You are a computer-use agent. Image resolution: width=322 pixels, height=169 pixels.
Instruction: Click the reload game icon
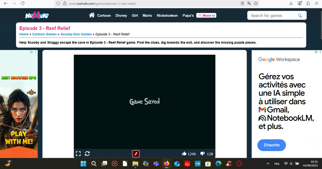click(x=87, y=154)
